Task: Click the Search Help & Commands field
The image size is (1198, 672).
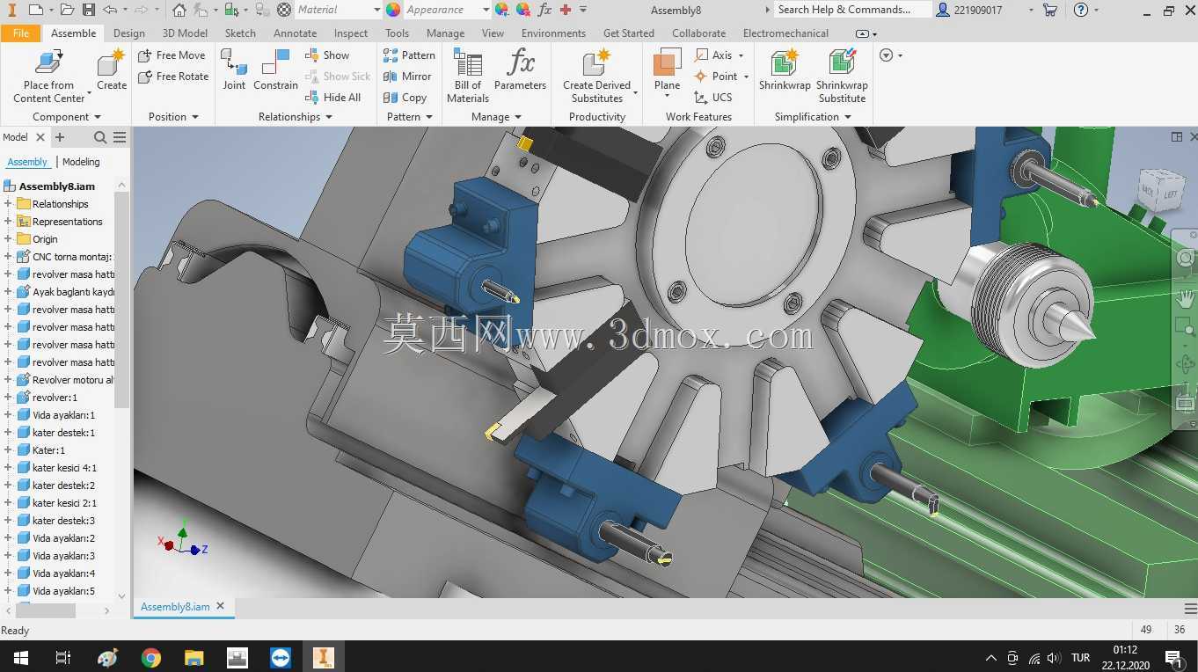Action: (x=851, y=10)
